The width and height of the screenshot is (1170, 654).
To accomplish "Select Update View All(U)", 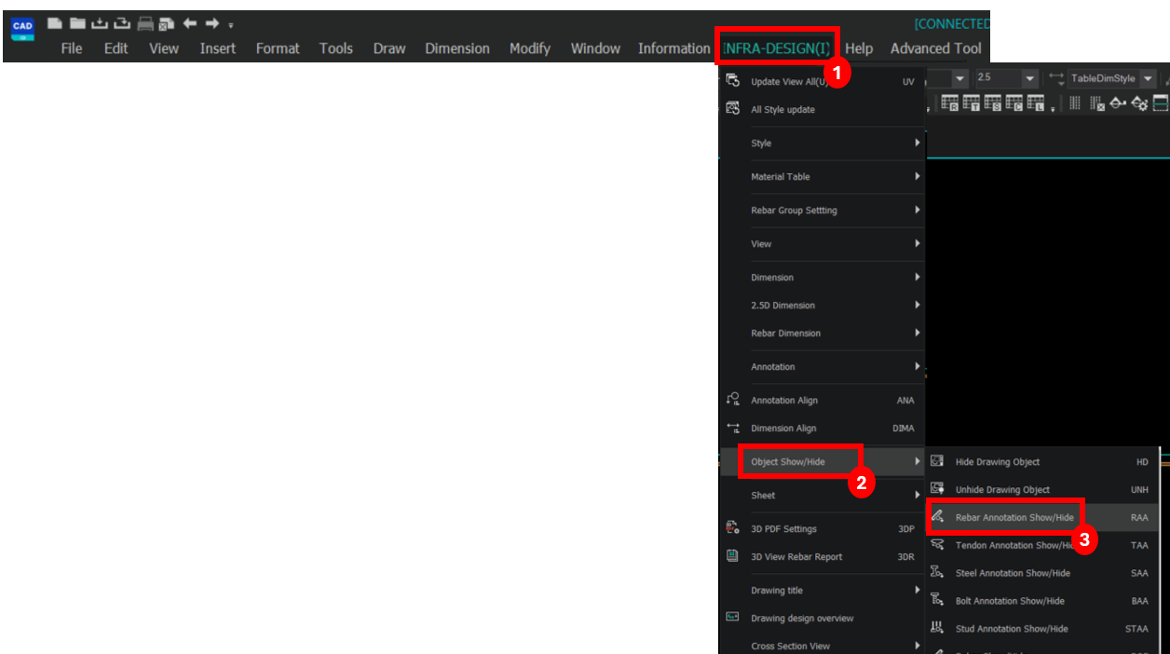I will (x=823, y=82).
